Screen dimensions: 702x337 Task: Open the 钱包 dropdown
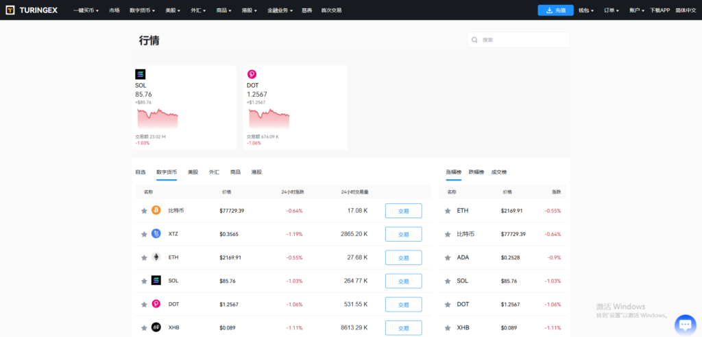pos(586,10)
